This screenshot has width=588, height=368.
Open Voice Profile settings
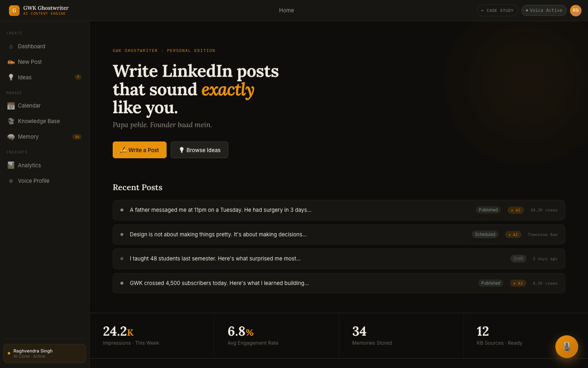(45, 181)
